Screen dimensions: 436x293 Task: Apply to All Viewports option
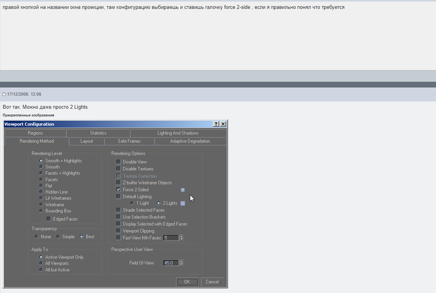[41, 263]
